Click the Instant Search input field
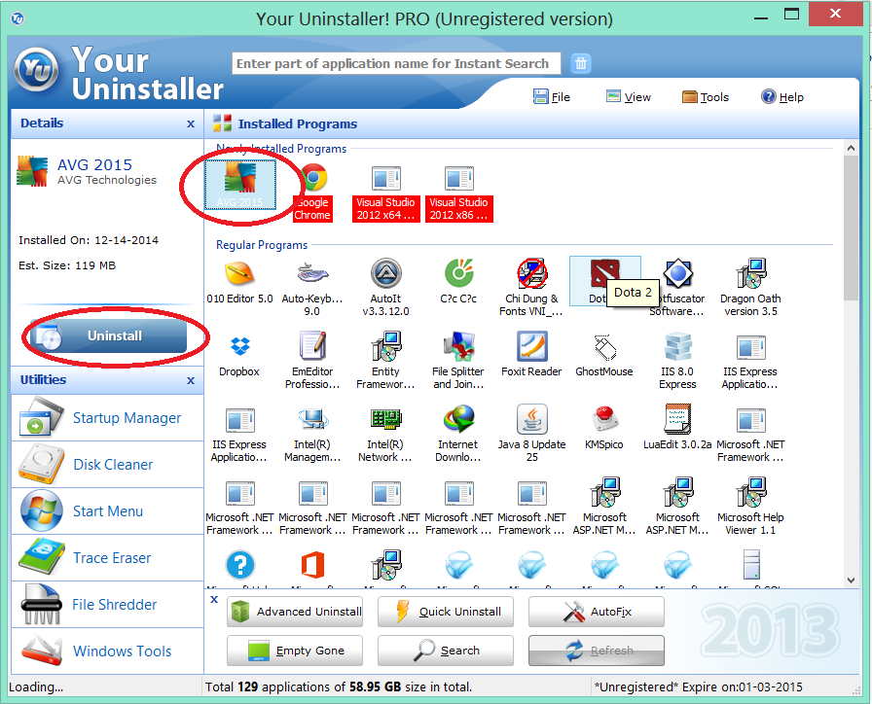This screenshot has height=704, width=872. (396, 63)
